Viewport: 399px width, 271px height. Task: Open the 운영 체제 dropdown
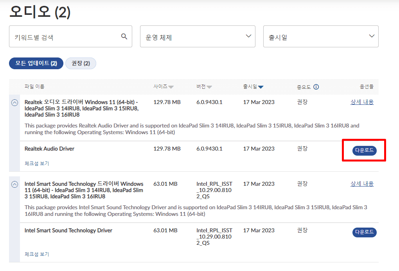coord(198,36)
